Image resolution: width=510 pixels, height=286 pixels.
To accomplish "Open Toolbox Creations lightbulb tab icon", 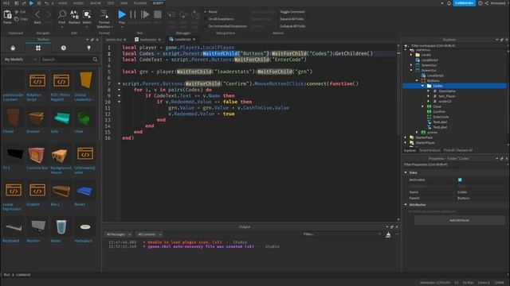I will (x=88, y=48).
